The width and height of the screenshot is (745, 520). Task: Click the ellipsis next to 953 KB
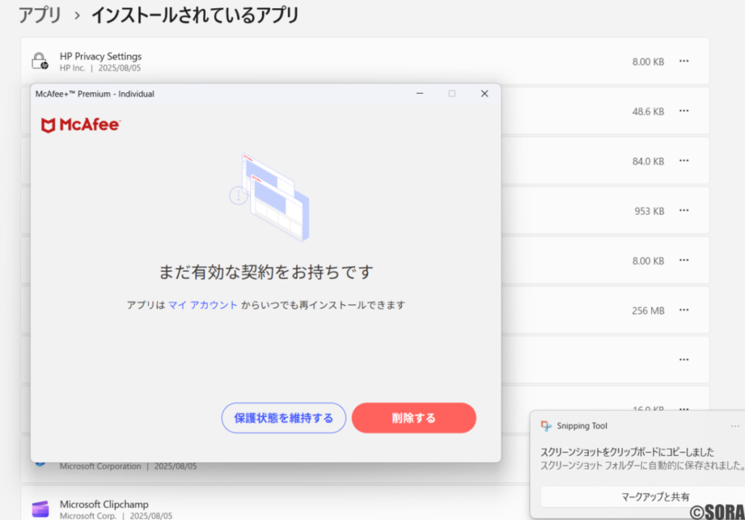684,211
